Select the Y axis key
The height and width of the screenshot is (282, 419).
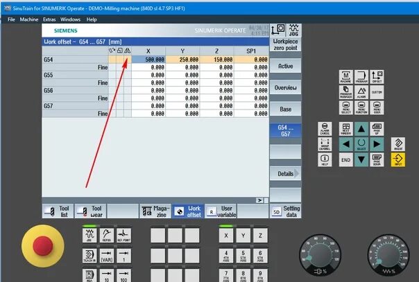(243, 236)
